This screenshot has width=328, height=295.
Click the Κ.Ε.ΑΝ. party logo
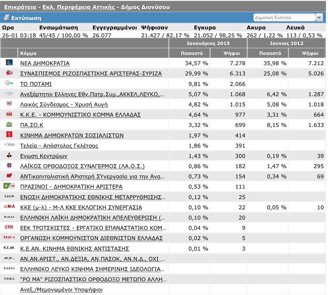(x=10, y=248)
